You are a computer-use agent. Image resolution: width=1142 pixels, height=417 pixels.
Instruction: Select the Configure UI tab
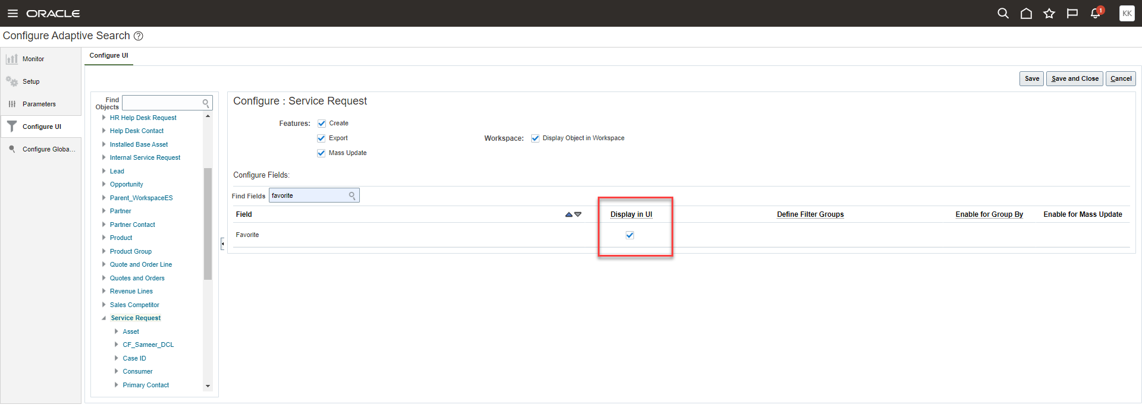[x=109, y=56]
